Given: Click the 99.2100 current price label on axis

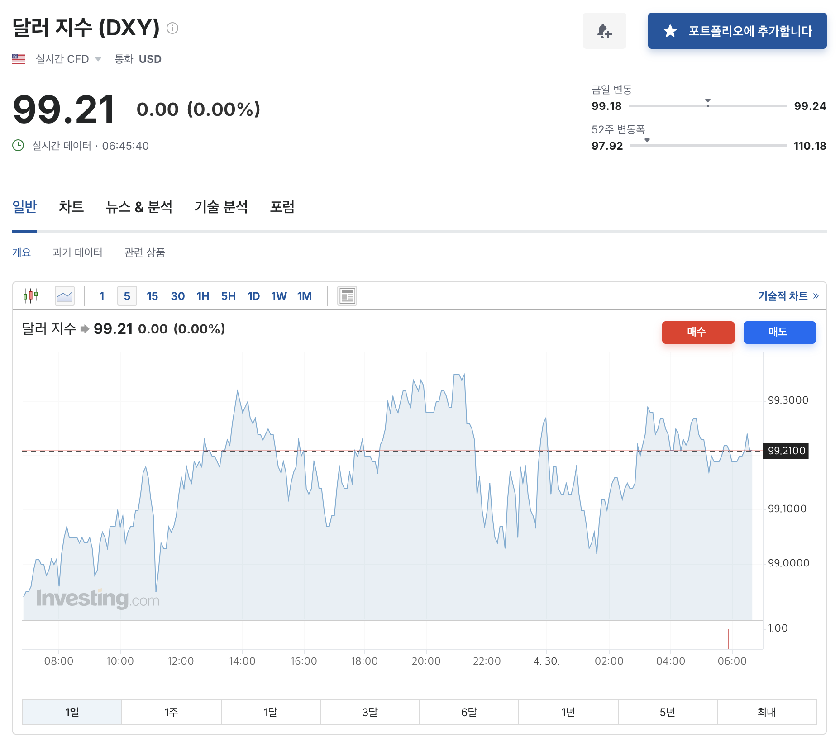Looking at the screenshot, I should pos(786,451).
